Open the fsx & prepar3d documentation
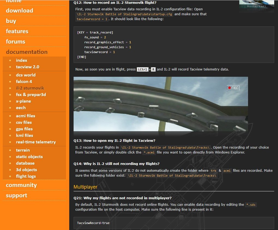This screenshot has width=278, height=230. click(x=31, y=95)
